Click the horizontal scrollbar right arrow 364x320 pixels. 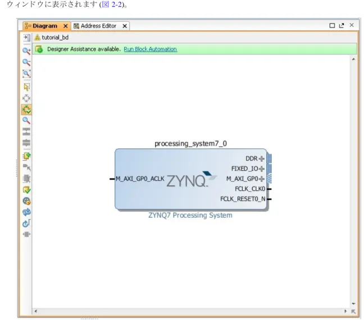[345, 311]
